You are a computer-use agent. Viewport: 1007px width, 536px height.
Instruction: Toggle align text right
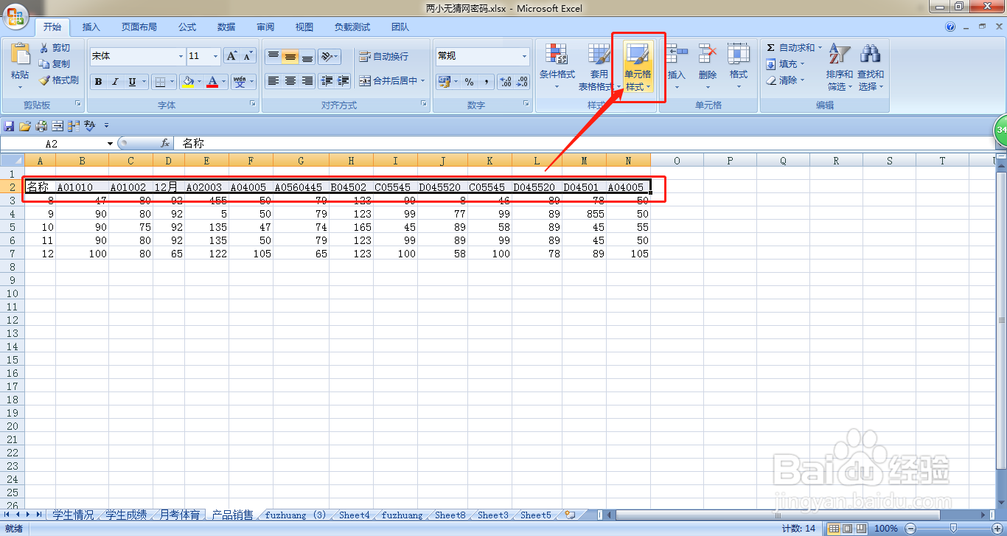point(307,81)
